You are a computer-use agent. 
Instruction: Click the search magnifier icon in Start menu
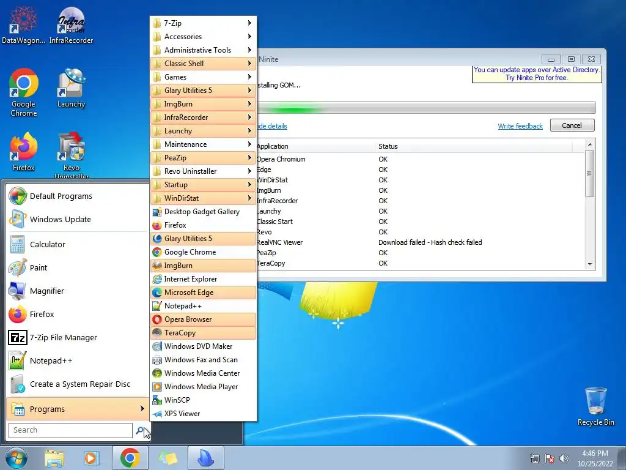click(140, 430)
